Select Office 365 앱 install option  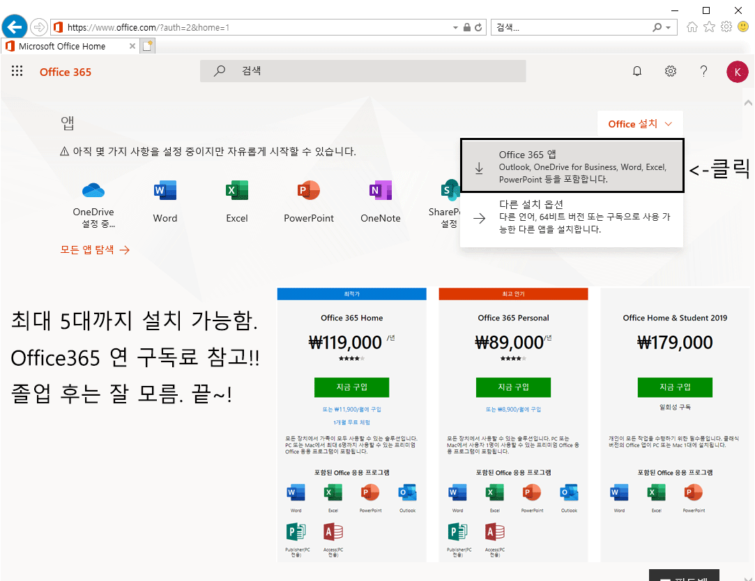coord(572,166)
